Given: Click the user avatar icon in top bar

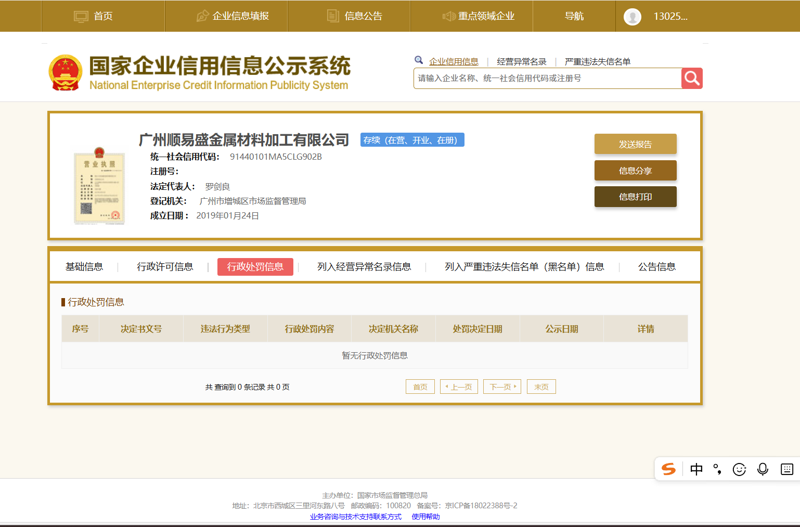Looking at the screenshot, I should click(632, 17).
